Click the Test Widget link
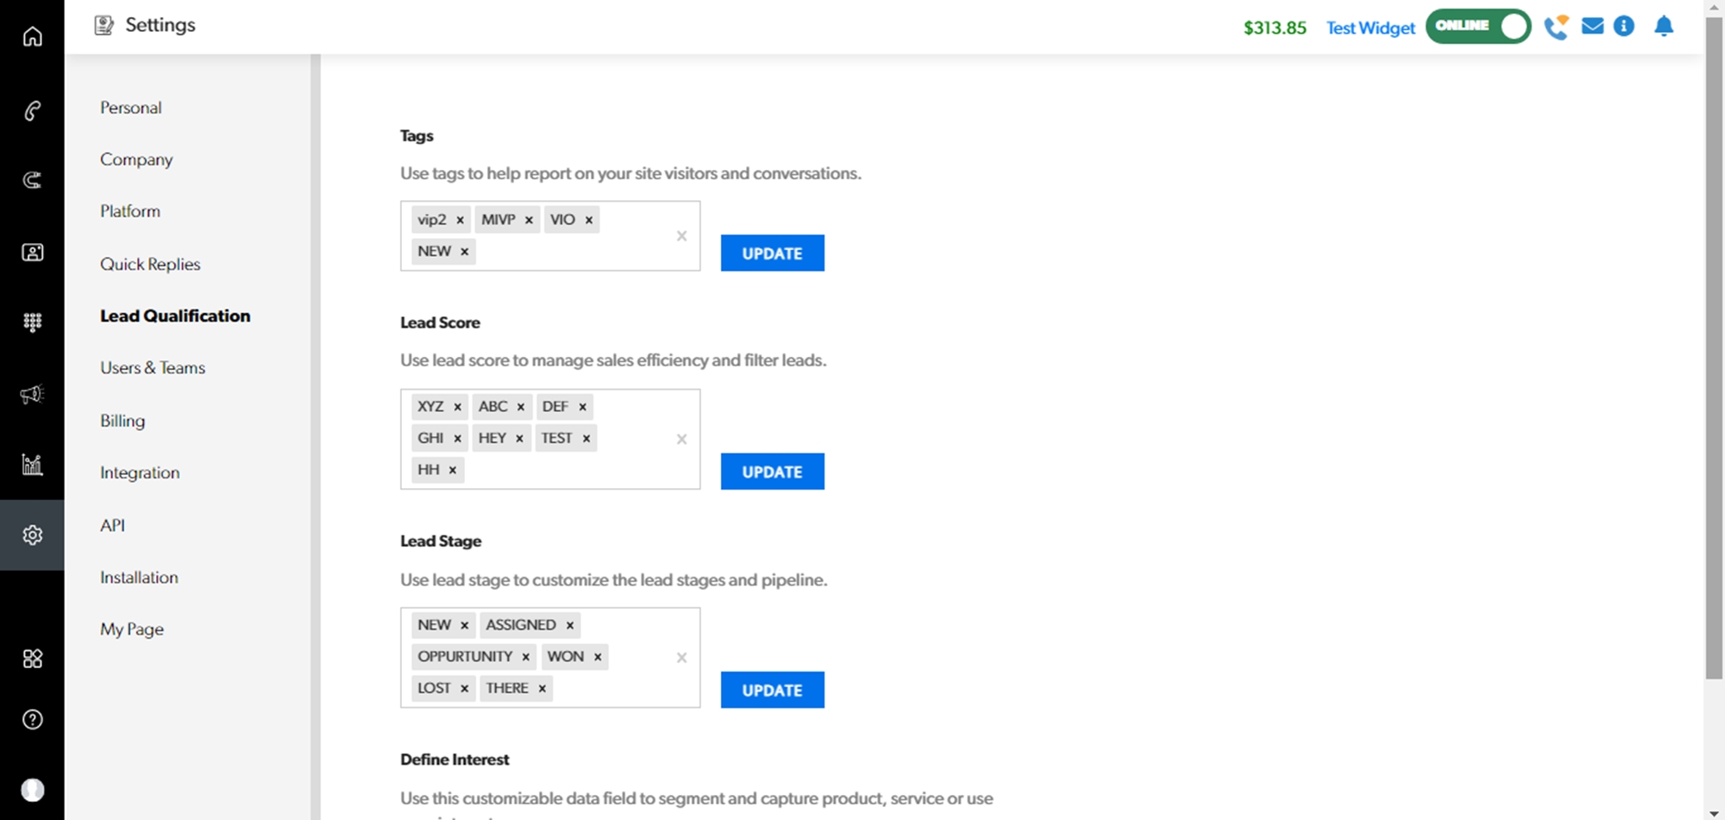 pos(1371,28)
